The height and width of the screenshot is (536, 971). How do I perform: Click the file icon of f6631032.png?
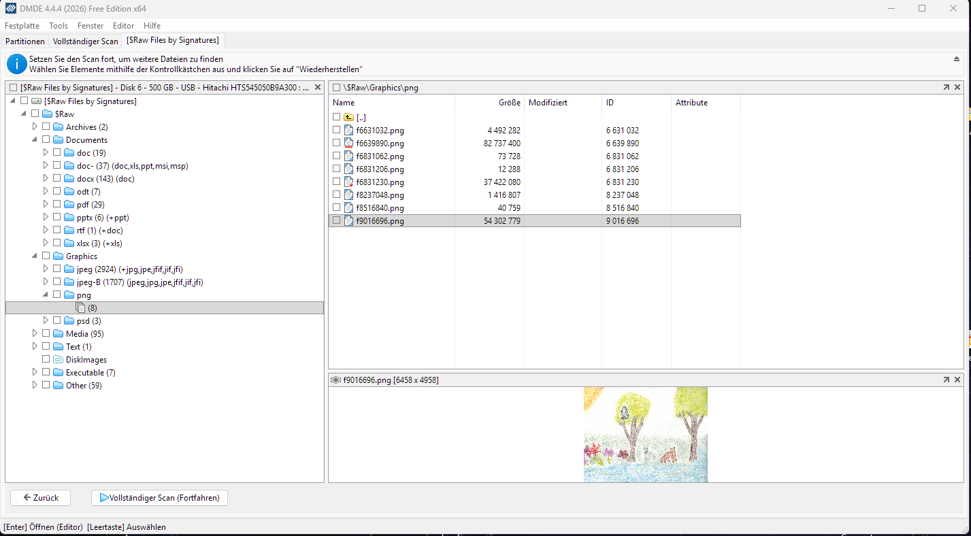[x=348, y=130]
